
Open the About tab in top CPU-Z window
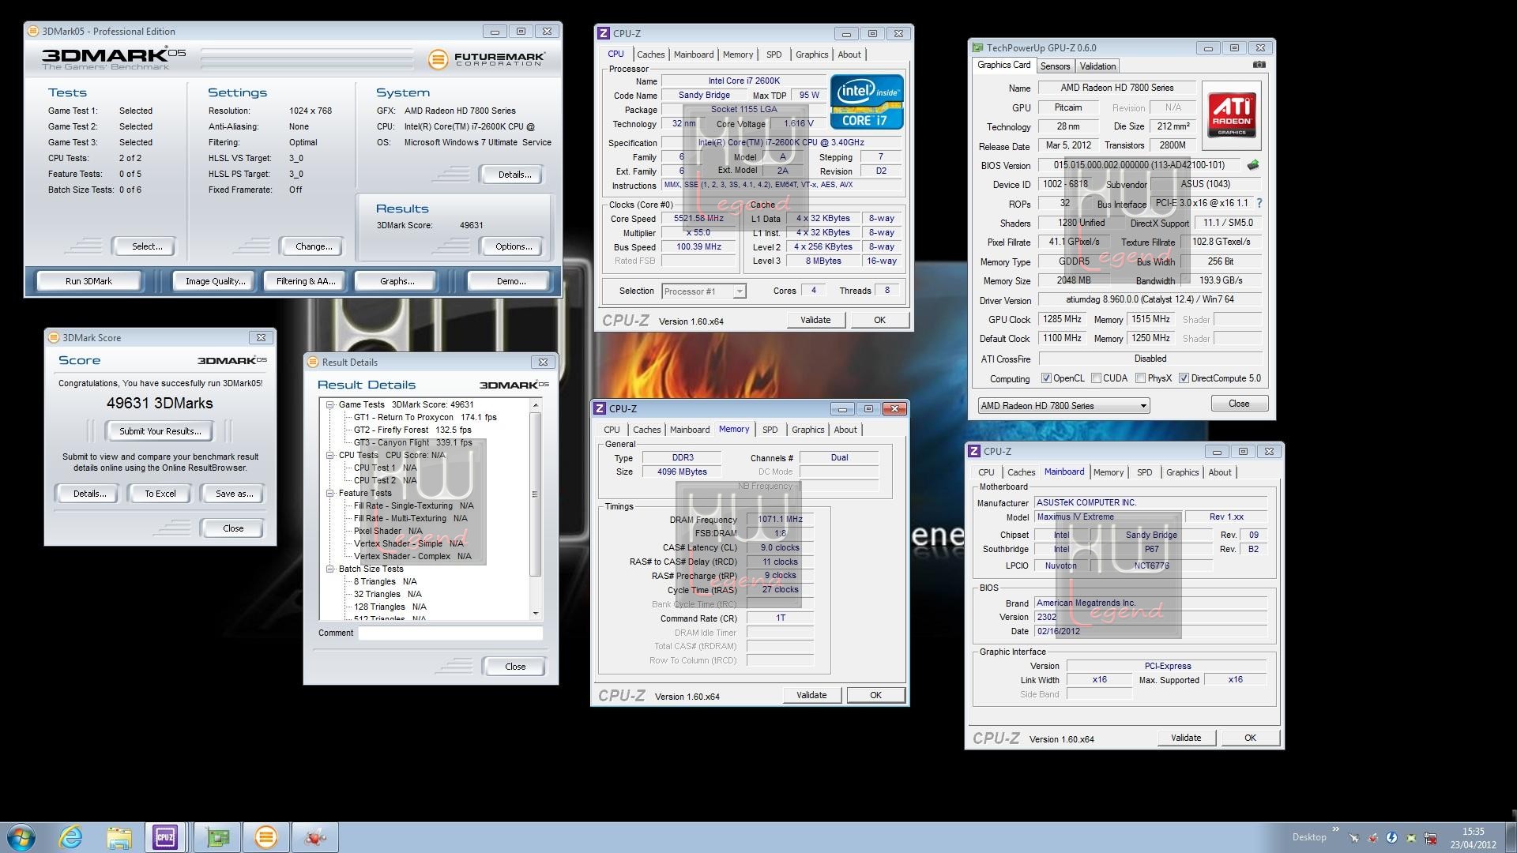pos(849,54)
